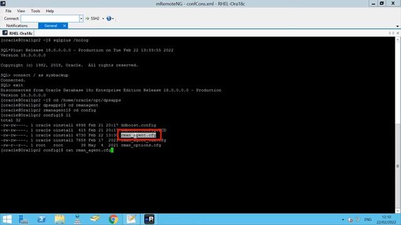Click the 'sqlplus /nolog' command line
This screenshot has width=401, height=225.
click(44, 40)
